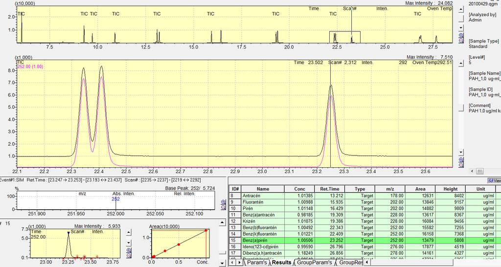501x267 pixels.
Task: Click the up arrow beside the peak #15 chromatogram
Action: (129, 232)
